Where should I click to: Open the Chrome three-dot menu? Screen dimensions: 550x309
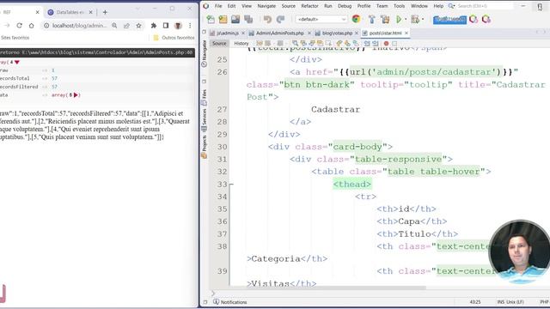[x=190, y=26]
